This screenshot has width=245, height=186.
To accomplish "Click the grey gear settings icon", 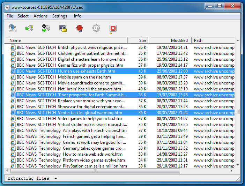I will (x=96, y=28).
